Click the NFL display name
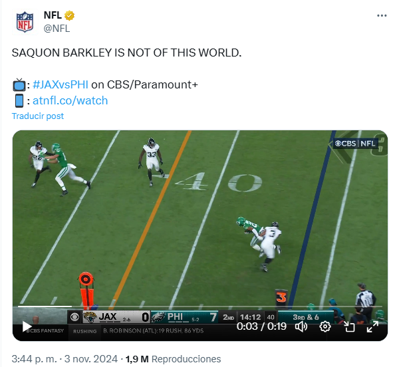 pos(53,15)
